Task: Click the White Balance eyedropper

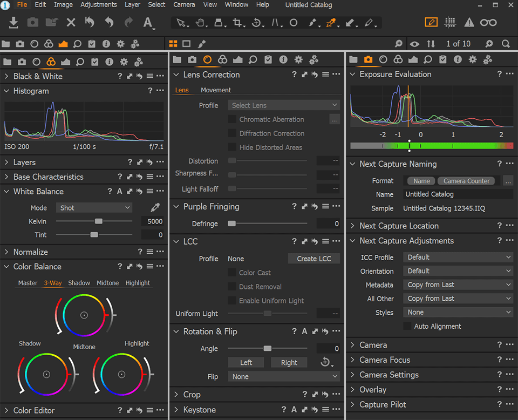Action: [x=155, y=207]
